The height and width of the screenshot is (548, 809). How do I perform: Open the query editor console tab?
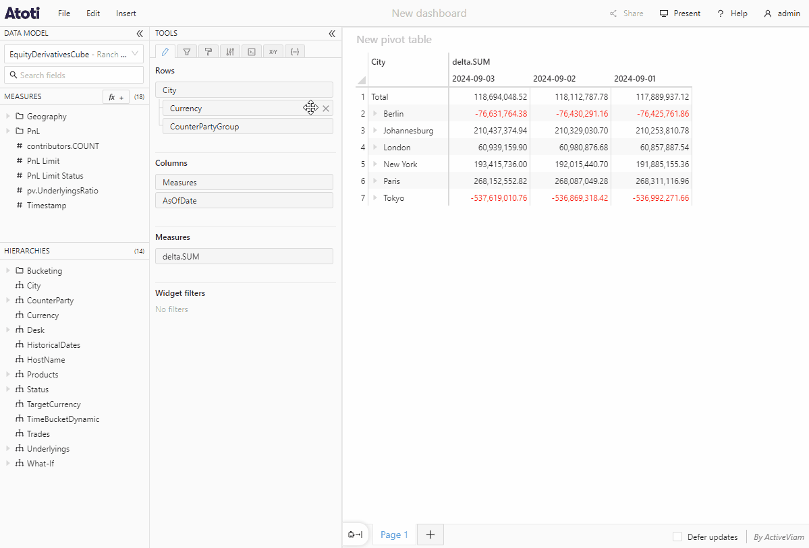(x=252, y=51)
